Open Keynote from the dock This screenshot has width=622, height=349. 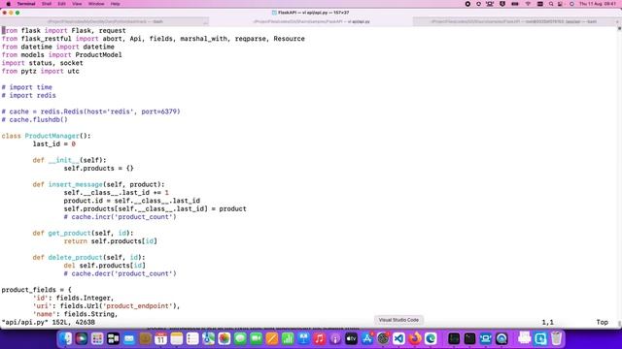(303, 338)
